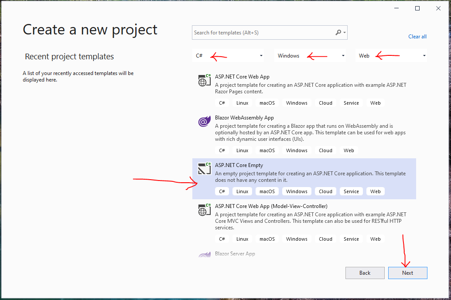451x300 pixels.
Task: Click the Blazor WebAssembly App icon
Action: (204, 122)
